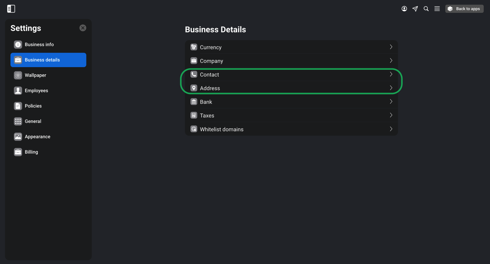
Task: Click the Business Details heading
Action: point(215,29)
